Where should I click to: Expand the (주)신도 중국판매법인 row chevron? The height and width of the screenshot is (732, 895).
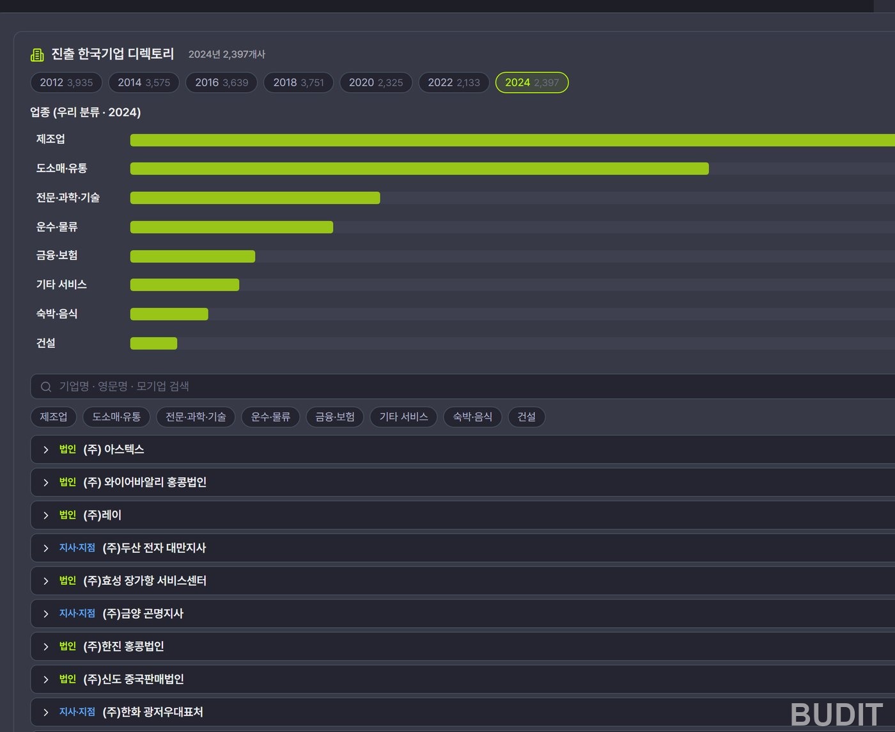point(46,680)
